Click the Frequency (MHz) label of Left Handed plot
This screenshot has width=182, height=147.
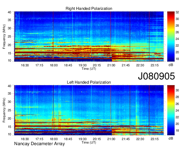click(x=4, y=110)
